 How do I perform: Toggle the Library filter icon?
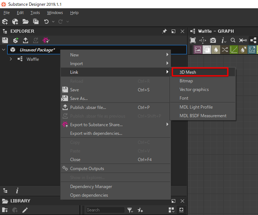tap(130, 210)
